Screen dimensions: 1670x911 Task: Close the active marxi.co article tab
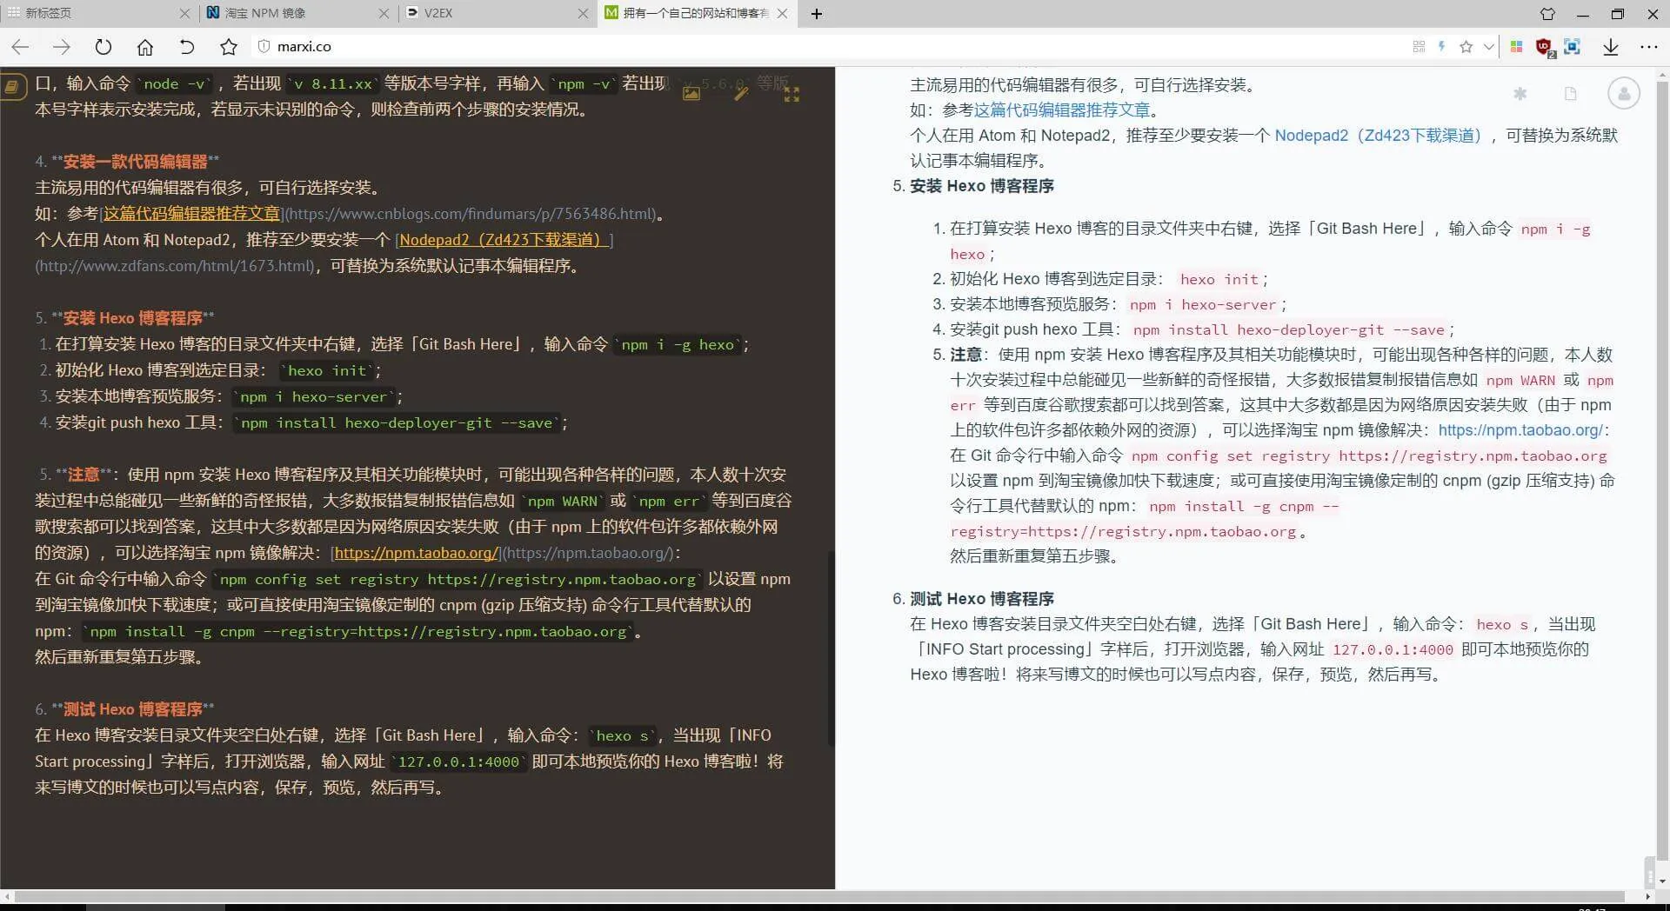(x=783, y=14)
